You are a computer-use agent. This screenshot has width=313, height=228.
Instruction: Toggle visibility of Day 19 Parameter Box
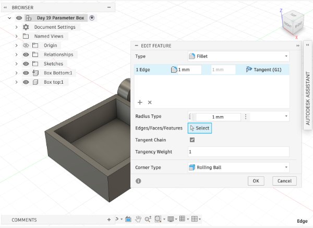point(19,18)
